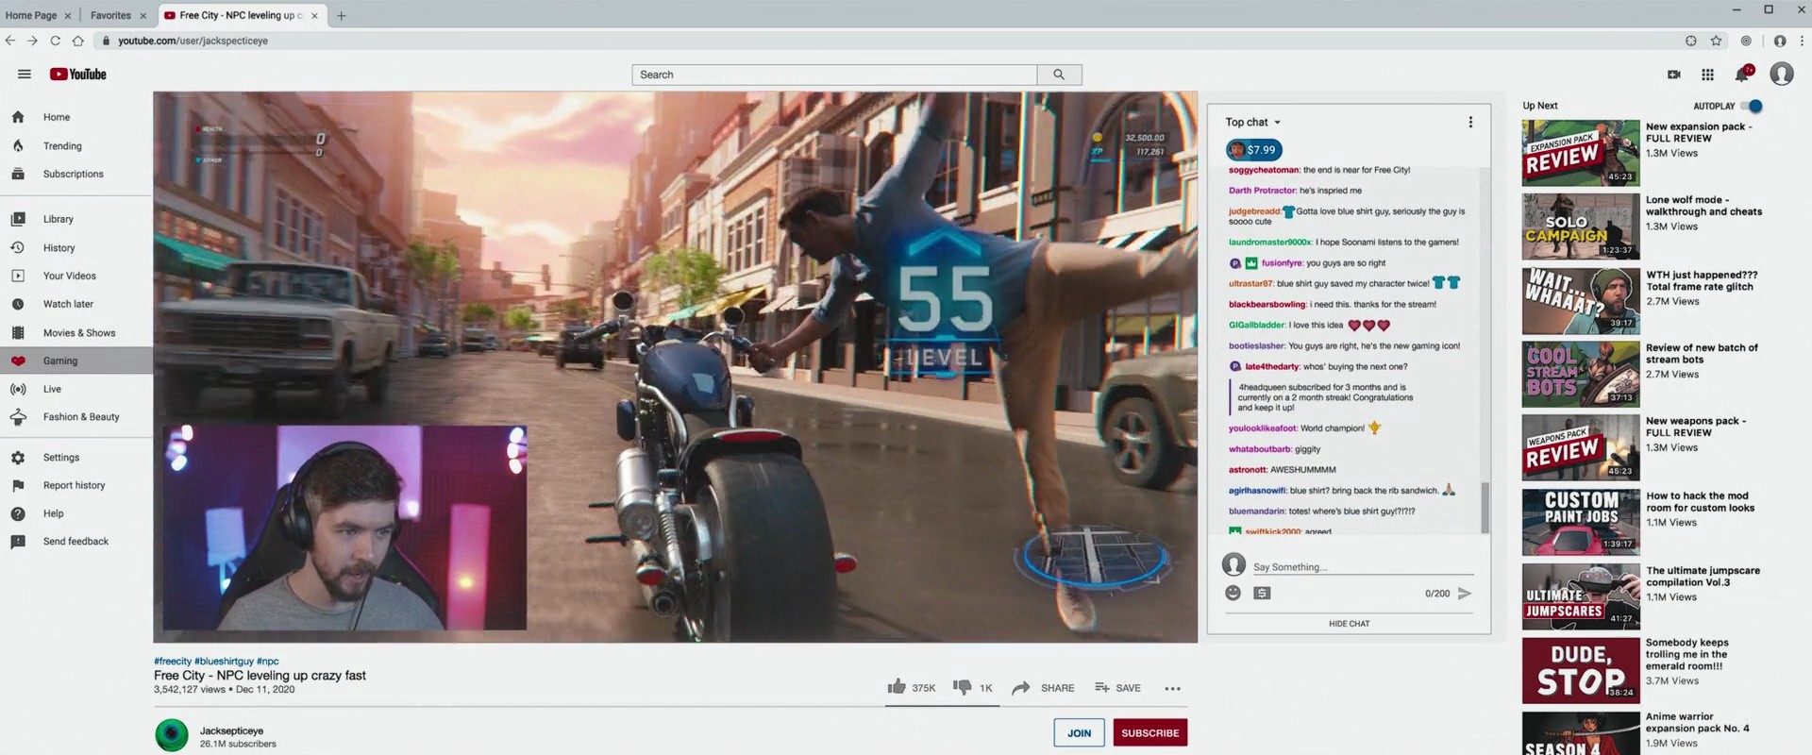This screenshot has width=1812, height=755.
Task: Send the chat message arrow
Action: pyautogui.click(x=1465, y=594)
